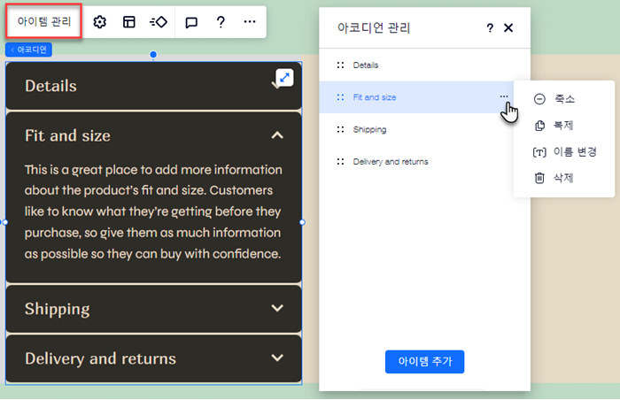Click the layout icon in toolbar
The image size is (620, 400).
[x=129, y=22]
